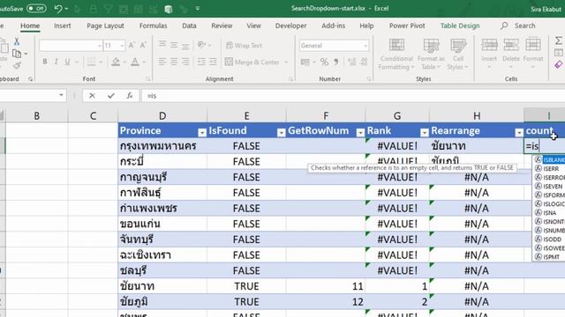This screenshot has height=317, width=565.
Task: Apply the Fill Color bucket
Action: coord(116,62)
